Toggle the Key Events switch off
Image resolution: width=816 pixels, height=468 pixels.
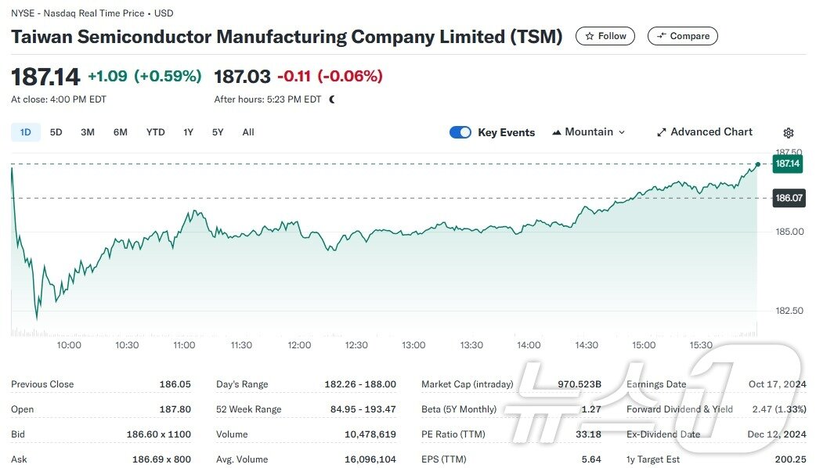click(x=460, y=132)
